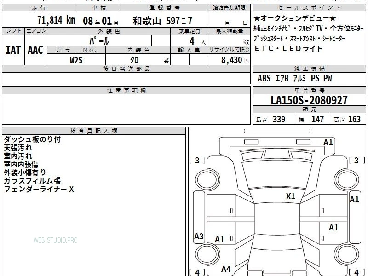Click the AAC air conditioner value
This screenshot has width=368, height=276.
coord(35,50)
